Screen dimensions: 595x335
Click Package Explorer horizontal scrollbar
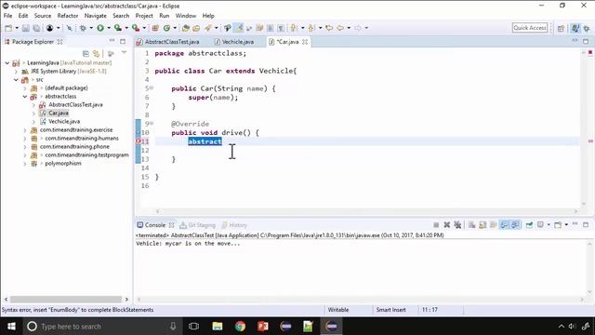[66, 300]
